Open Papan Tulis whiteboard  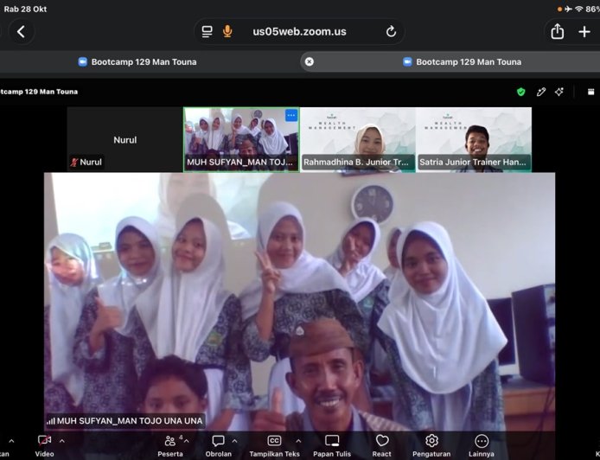coord(332,446)
